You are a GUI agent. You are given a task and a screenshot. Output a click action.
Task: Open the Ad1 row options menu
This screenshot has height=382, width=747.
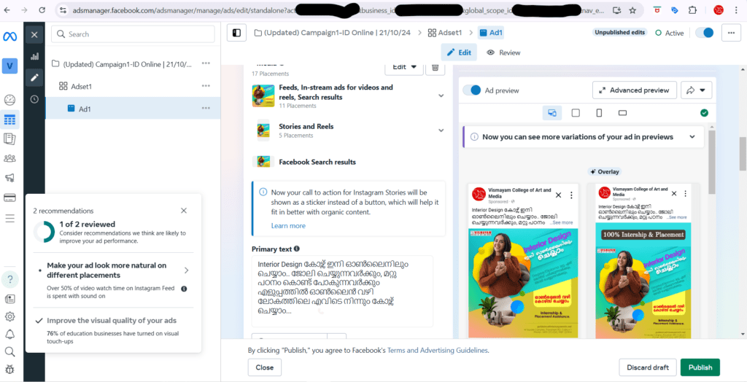pyautogui.click(x=206, y=108)
